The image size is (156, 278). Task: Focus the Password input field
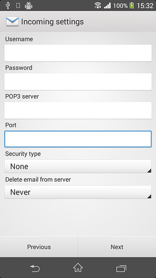coord(78,82)
